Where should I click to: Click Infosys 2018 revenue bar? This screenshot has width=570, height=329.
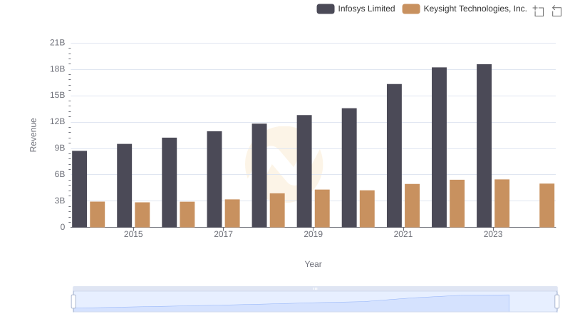pos(259,176)
